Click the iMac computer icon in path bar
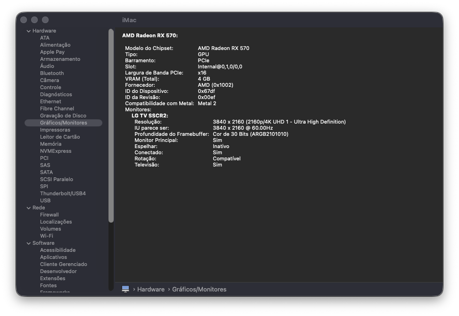This screenshot has width=459, height=316. coord(125,289)
